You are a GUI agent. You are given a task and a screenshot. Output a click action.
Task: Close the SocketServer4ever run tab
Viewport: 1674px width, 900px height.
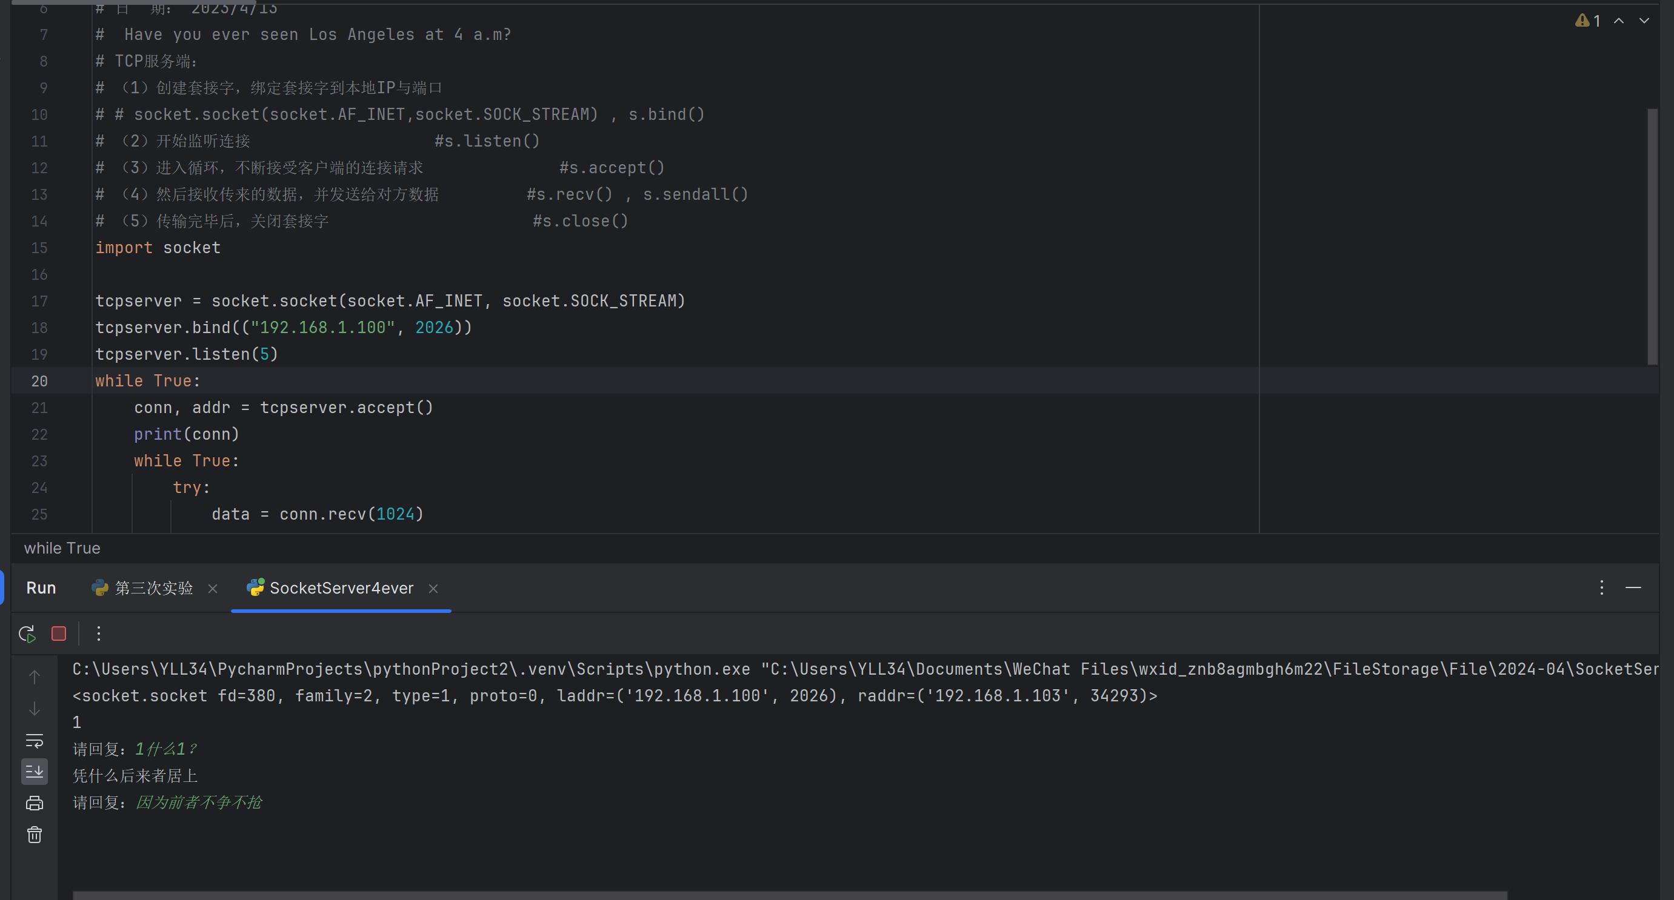pos(433,588)
